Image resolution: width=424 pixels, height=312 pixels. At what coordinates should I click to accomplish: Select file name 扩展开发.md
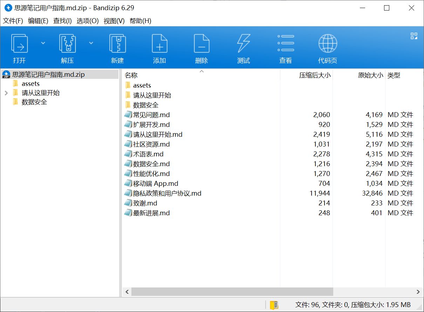tap(151, 124)
